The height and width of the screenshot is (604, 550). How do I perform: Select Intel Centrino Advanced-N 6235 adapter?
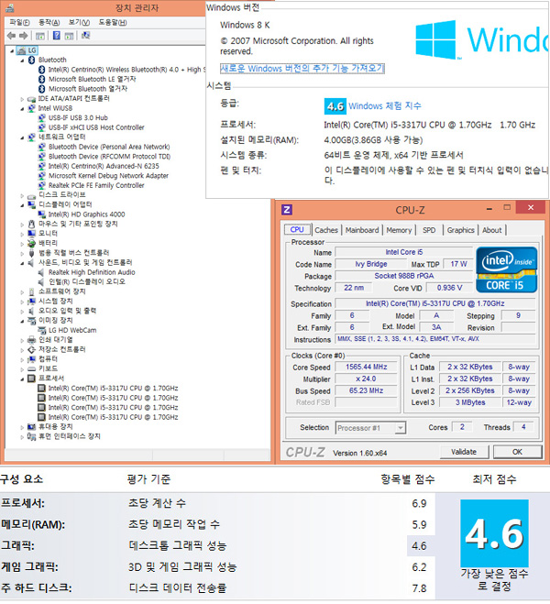pos(104,167)
